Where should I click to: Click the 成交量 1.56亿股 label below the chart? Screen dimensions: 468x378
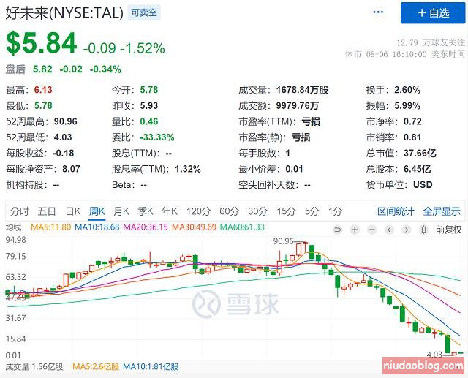(34, 366)
